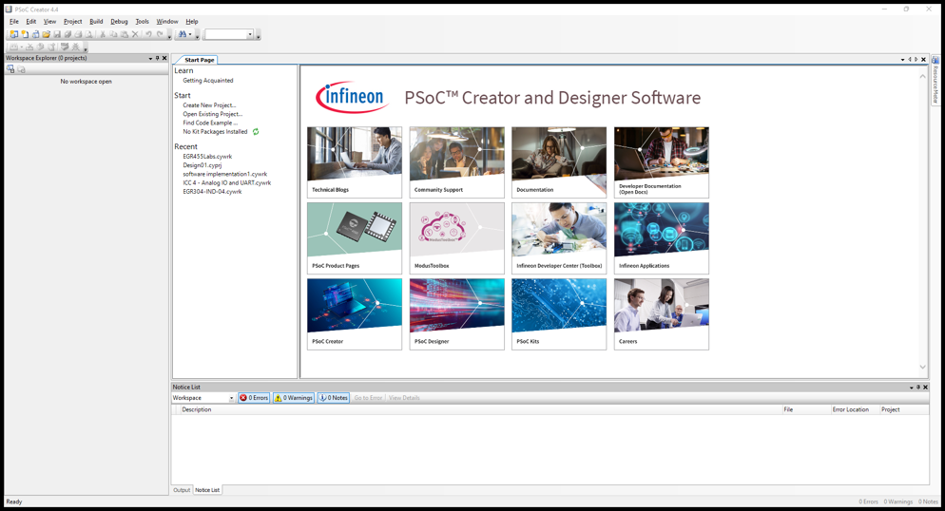
Task: Open the Community Support tile
Action: coord(457,161)
